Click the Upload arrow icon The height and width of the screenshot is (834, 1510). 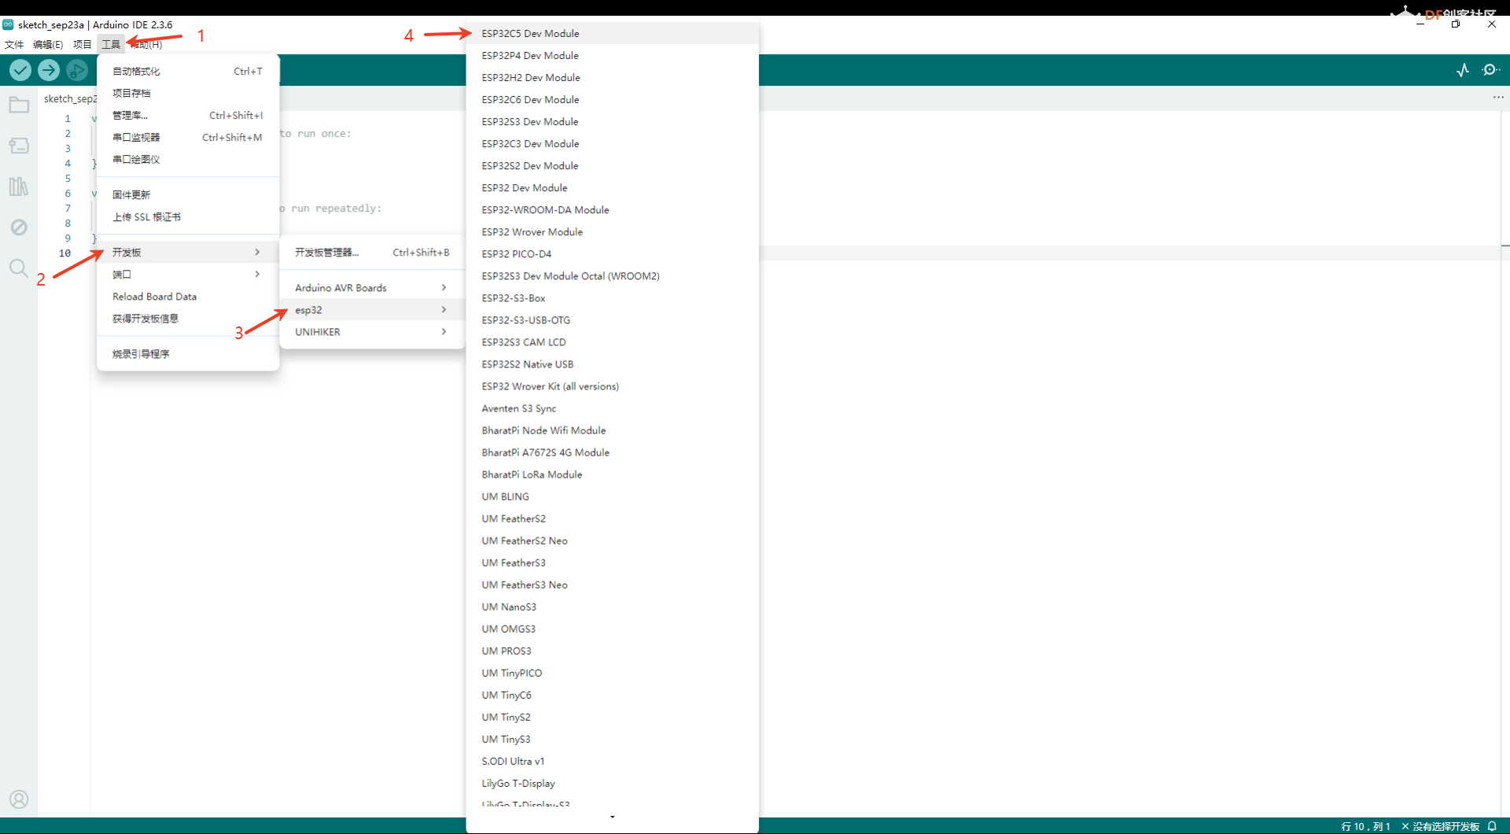49,71
